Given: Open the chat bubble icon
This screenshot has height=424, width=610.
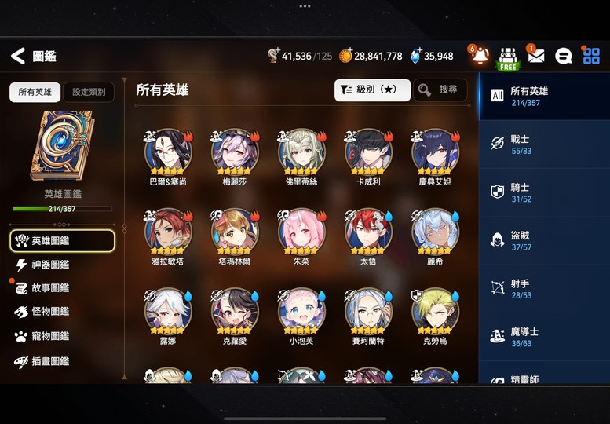Looking at the screenshot, I should click(563, 57).
